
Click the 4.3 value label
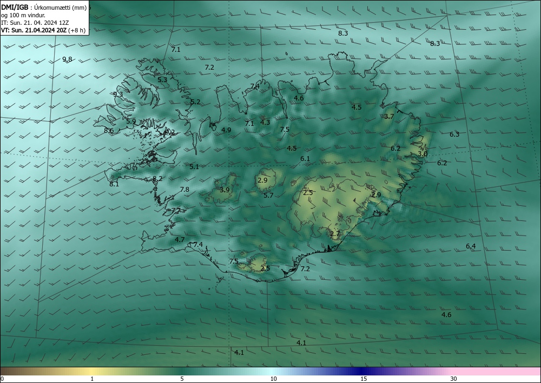point(265,122)
